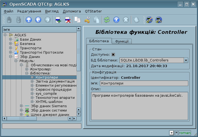The height and width of the screenshot is (137, 198).
Task: Open the Файл menu
Action: [x=8, y=11]
